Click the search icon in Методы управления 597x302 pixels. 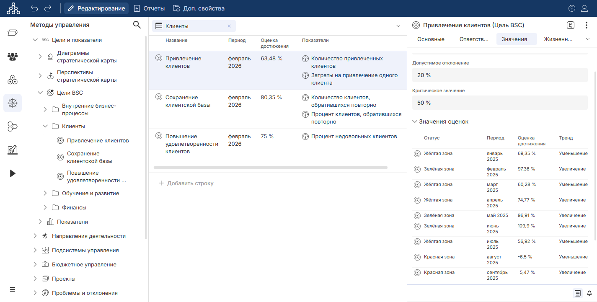click(x=137, y=25)
